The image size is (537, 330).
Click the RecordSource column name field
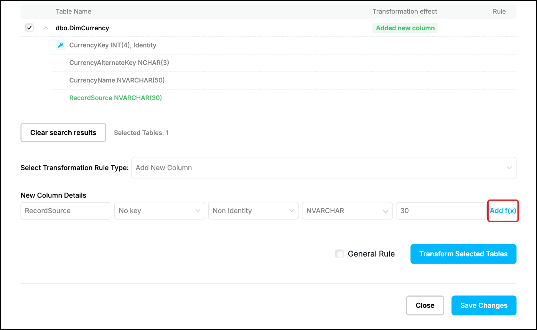click(x=66, y=211)
